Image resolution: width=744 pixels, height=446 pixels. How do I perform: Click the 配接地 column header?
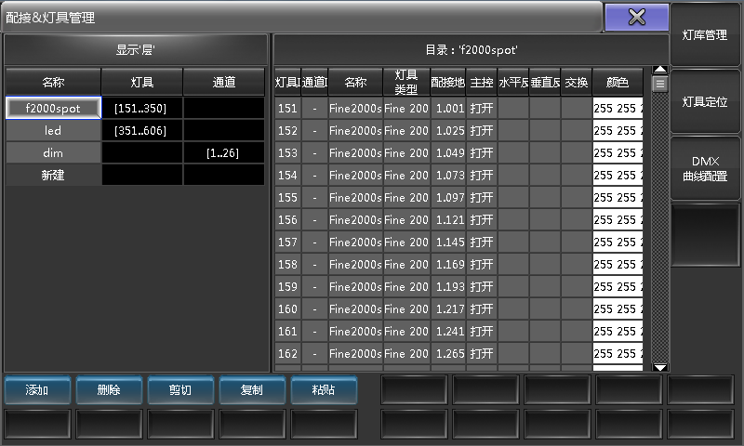[x=448, y=82]
